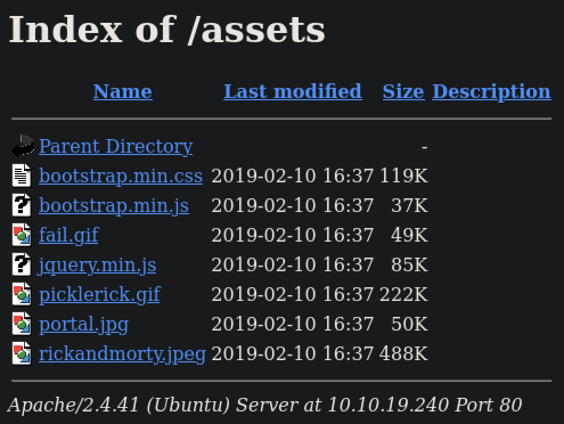
Task: Open the portal.jpg image link
Action: point(84,324)
